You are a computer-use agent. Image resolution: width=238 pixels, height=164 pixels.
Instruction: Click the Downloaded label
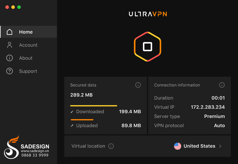[x=90, y=112]
